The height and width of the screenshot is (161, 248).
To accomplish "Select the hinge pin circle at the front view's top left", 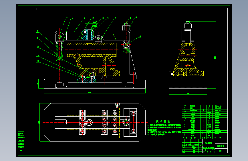I will (59, 37).
